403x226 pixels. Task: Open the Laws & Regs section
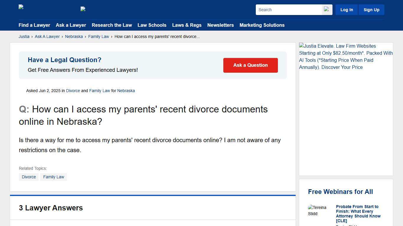click(187, 25)
